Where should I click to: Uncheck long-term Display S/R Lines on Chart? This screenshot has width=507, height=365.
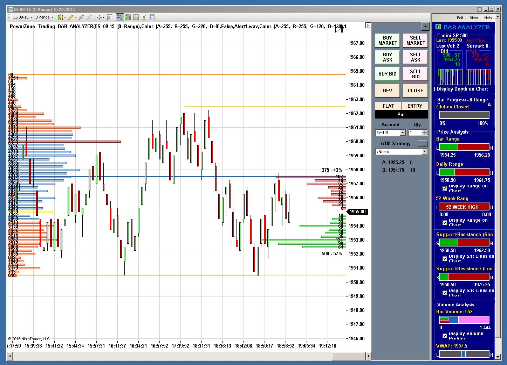pyautogui.click(x=445, y=293)
